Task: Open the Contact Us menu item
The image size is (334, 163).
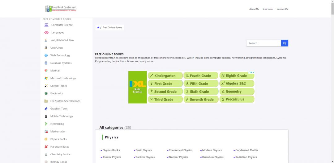Action: point(282,9)
